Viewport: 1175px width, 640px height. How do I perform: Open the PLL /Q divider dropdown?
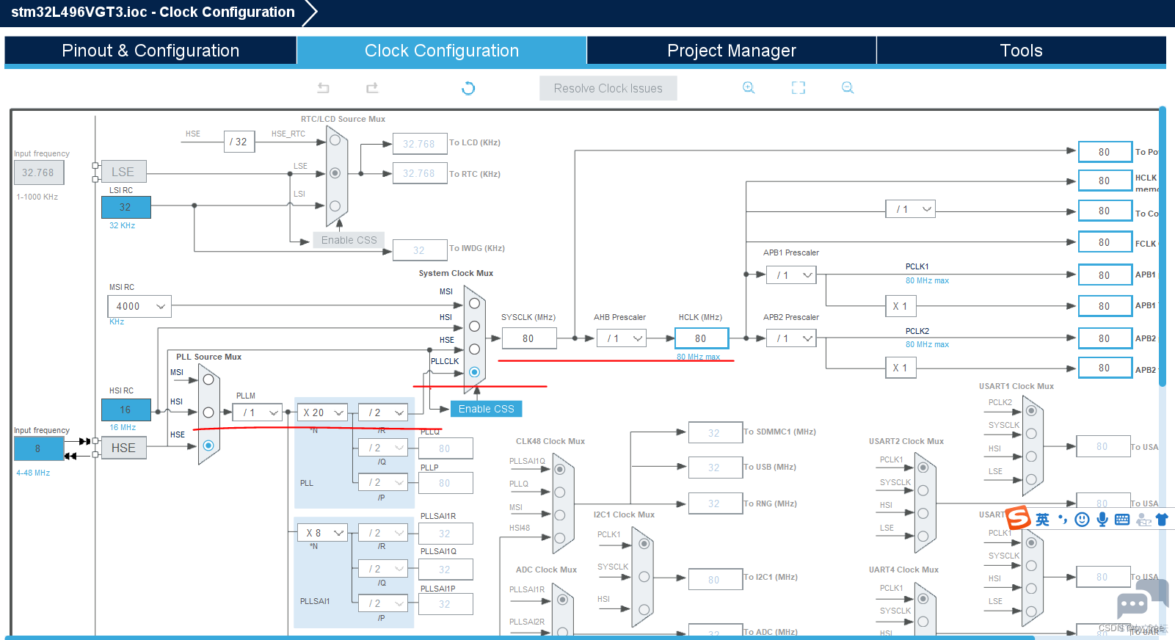coord(383,448)
